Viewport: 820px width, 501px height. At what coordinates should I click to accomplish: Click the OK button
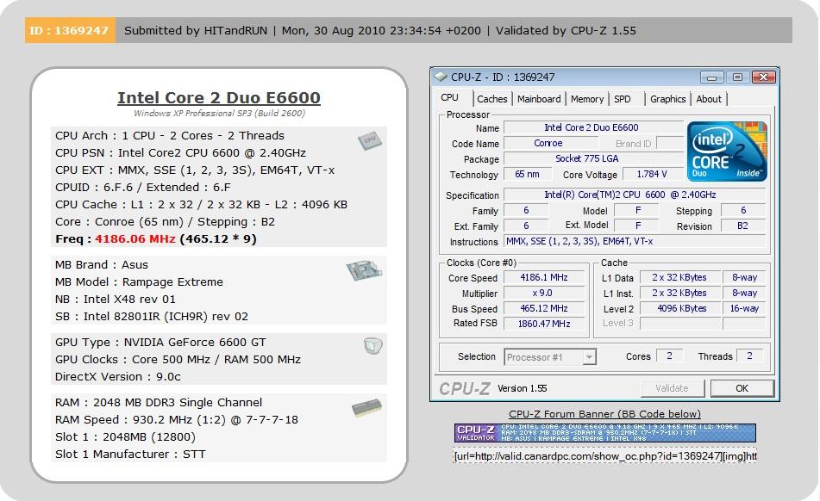[742, 388]
